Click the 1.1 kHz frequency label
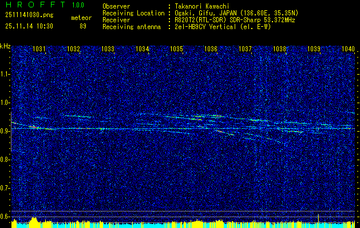Screen dimensions: 360x228 coord(5,74)
